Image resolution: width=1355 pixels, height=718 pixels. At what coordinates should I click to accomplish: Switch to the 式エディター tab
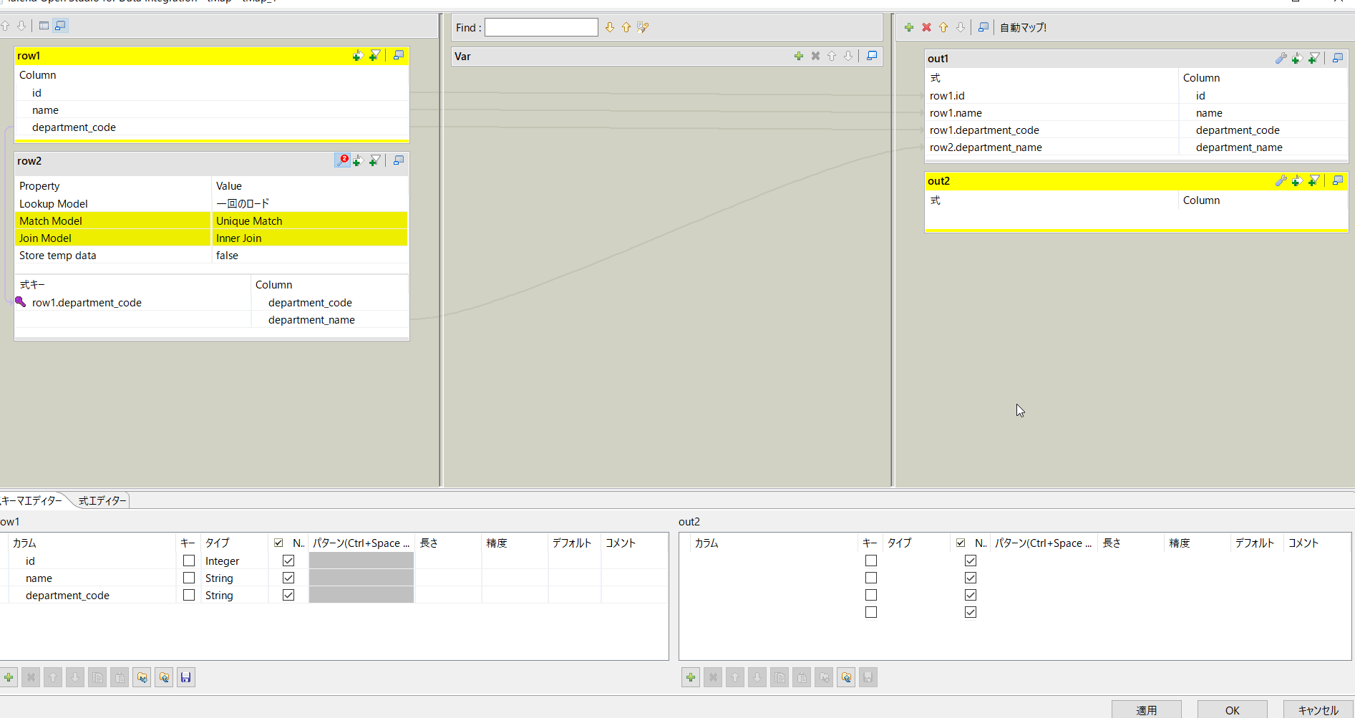pos(102,500)
